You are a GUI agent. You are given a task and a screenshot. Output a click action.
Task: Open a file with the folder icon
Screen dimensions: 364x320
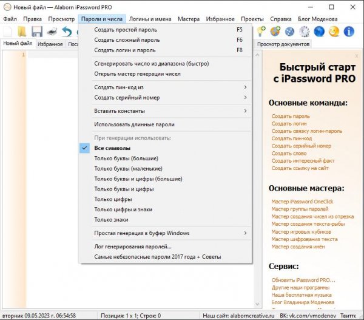pos(22,32)
